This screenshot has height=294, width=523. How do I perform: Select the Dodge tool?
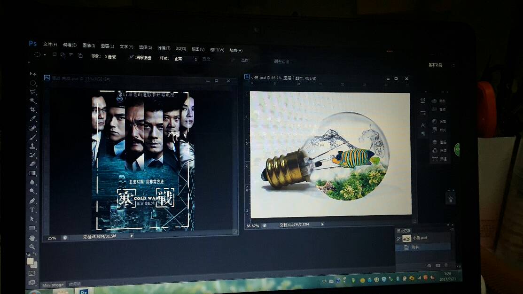point(32,191)
